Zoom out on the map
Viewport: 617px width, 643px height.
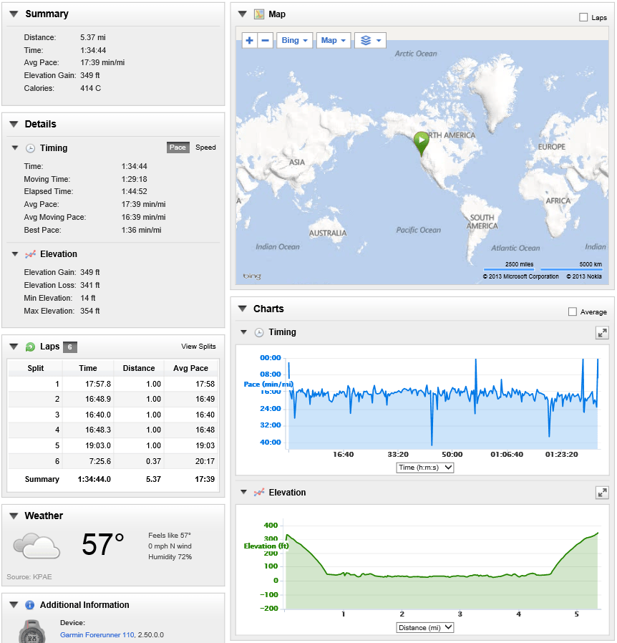point(265,40)
